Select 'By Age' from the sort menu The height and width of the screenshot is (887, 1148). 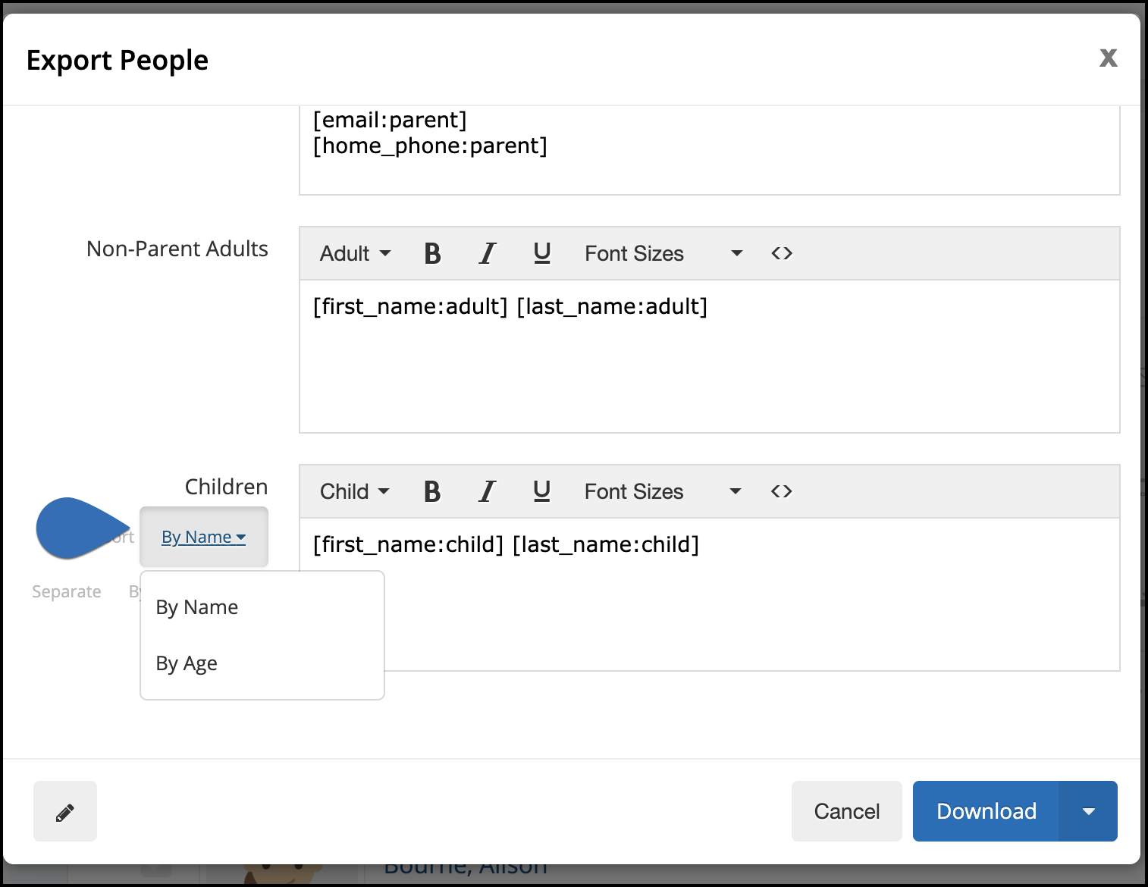(x=187, y=663)
